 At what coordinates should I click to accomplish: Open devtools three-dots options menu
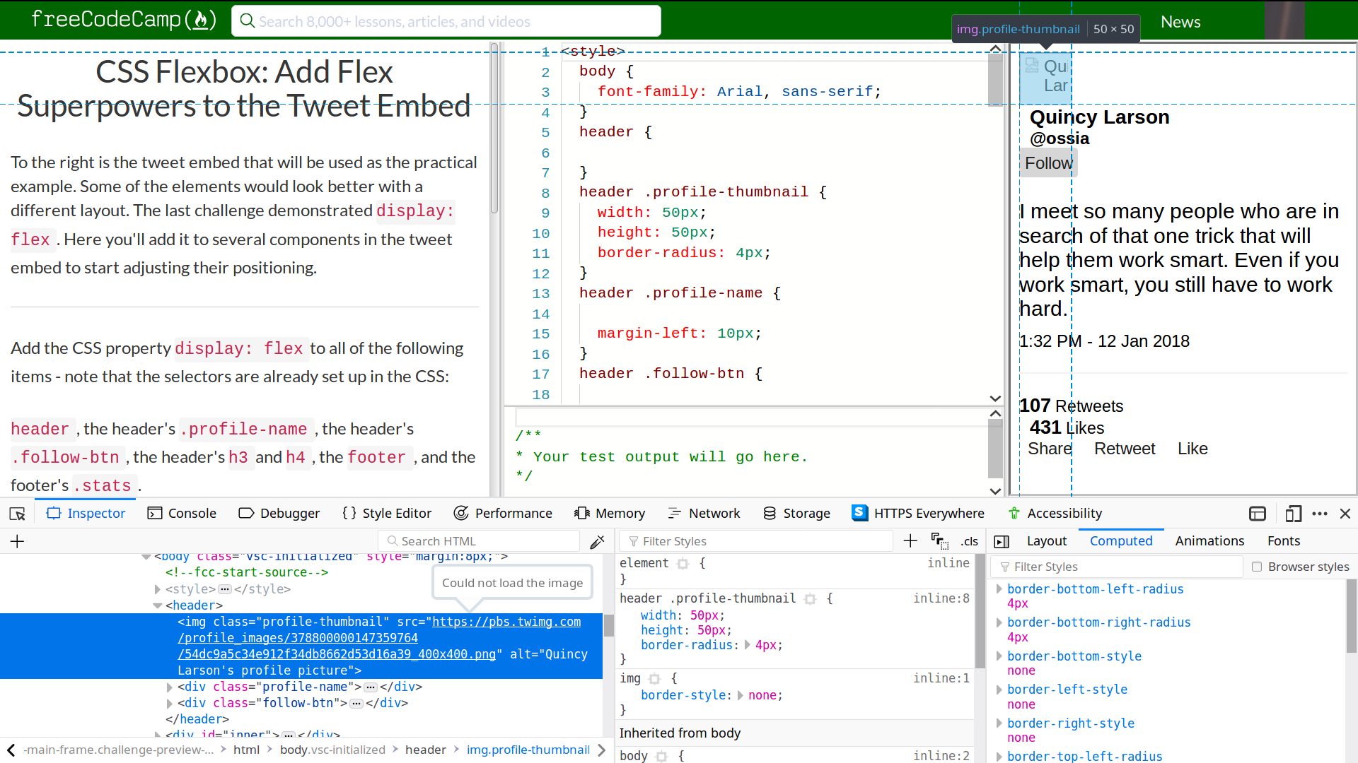pyautogui.click(x=1320, y=514)
